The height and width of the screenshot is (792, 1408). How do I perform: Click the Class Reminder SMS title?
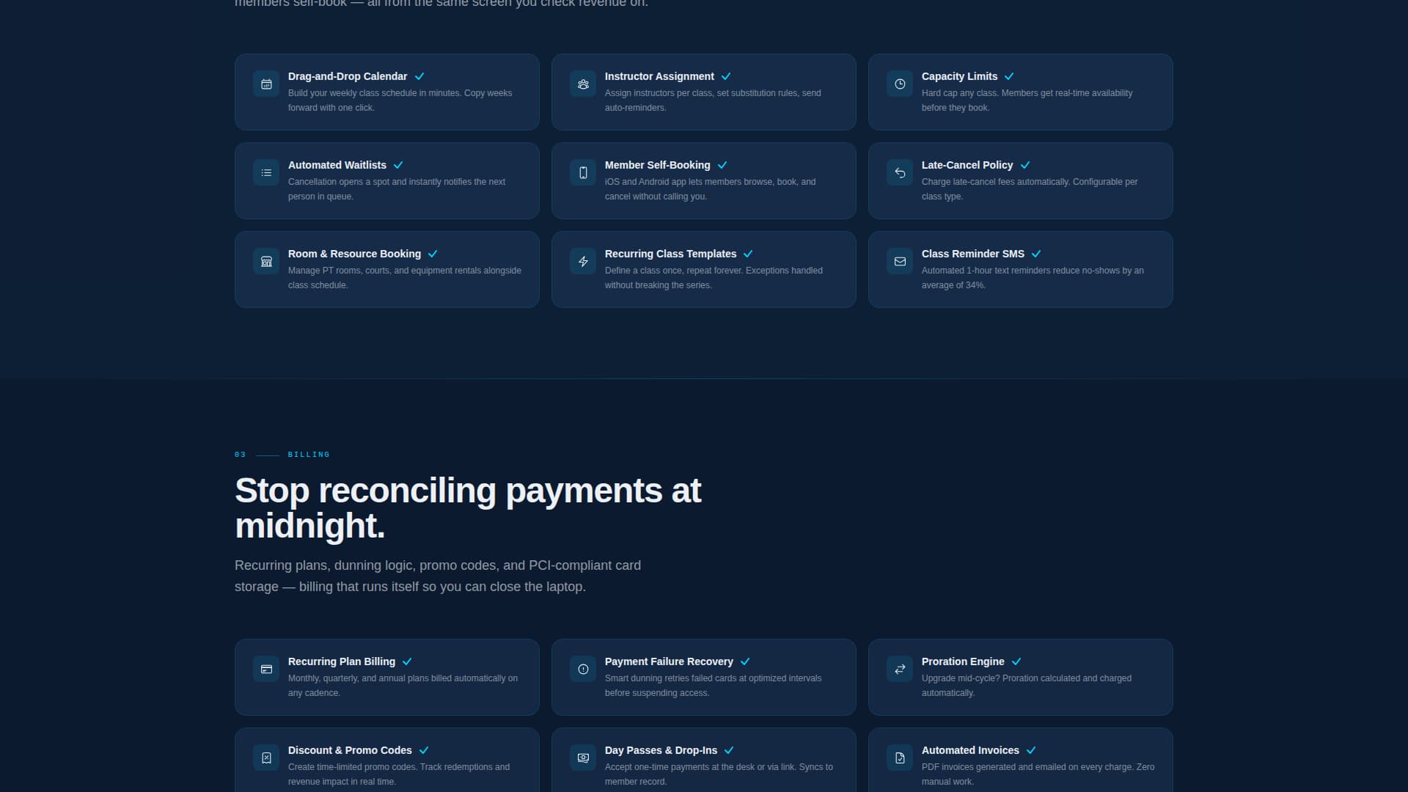click(973, 254)
